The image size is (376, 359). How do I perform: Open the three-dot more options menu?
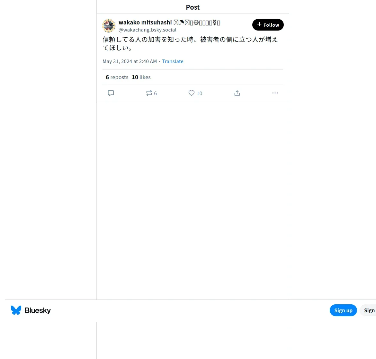tap(275, 93)
